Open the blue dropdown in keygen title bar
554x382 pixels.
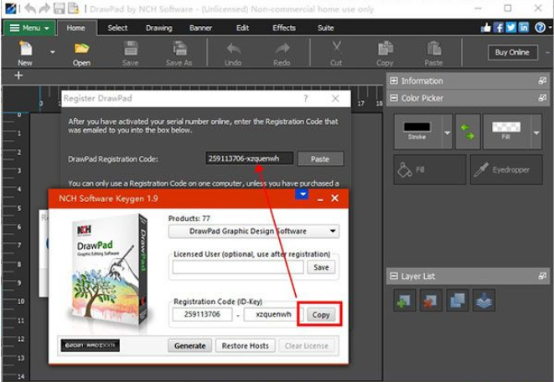(302, 194)
